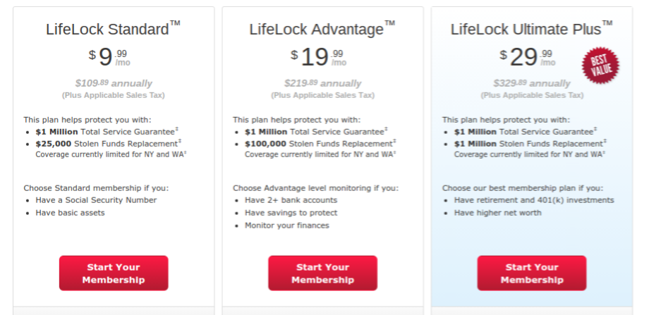Viewport: 649px width, 315px height.
Task: Click Ultimate Plus $1 Million Stolen Funds item
Action: 530,144
